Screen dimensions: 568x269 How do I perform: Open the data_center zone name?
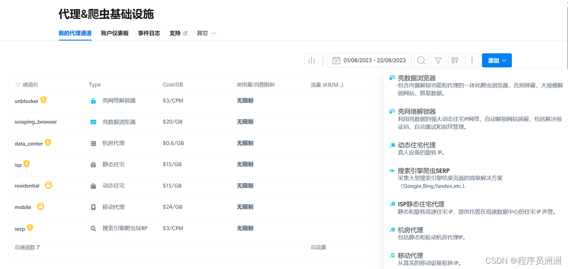click(29, 143)
